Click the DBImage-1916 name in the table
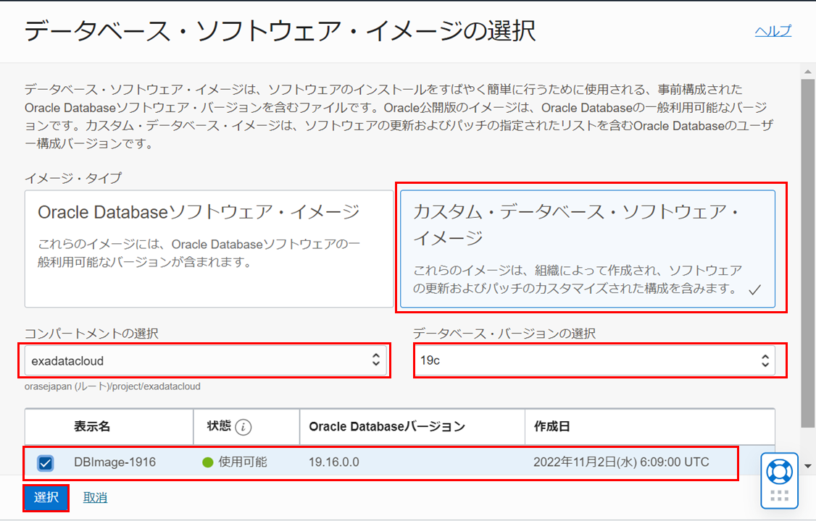The image size is (816, 521). click(x=115, y=462)
